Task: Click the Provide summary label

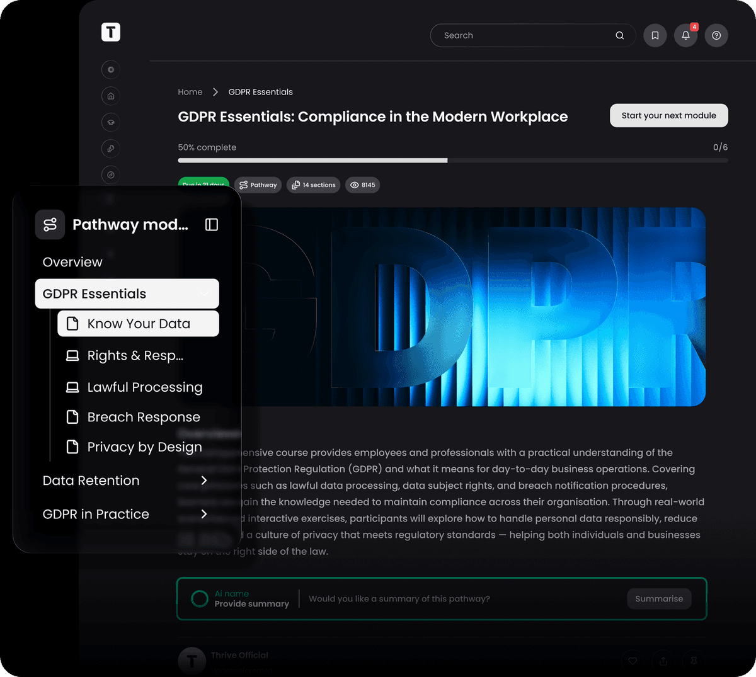Action: coord(252,604)
